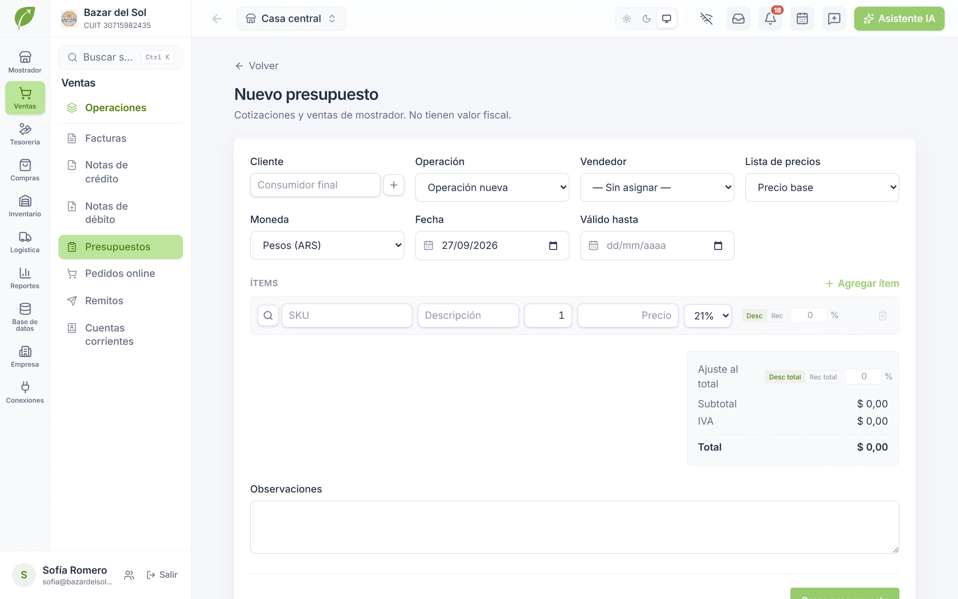Open the inbox tray icon
958x599 pixels.
[738, 19]
